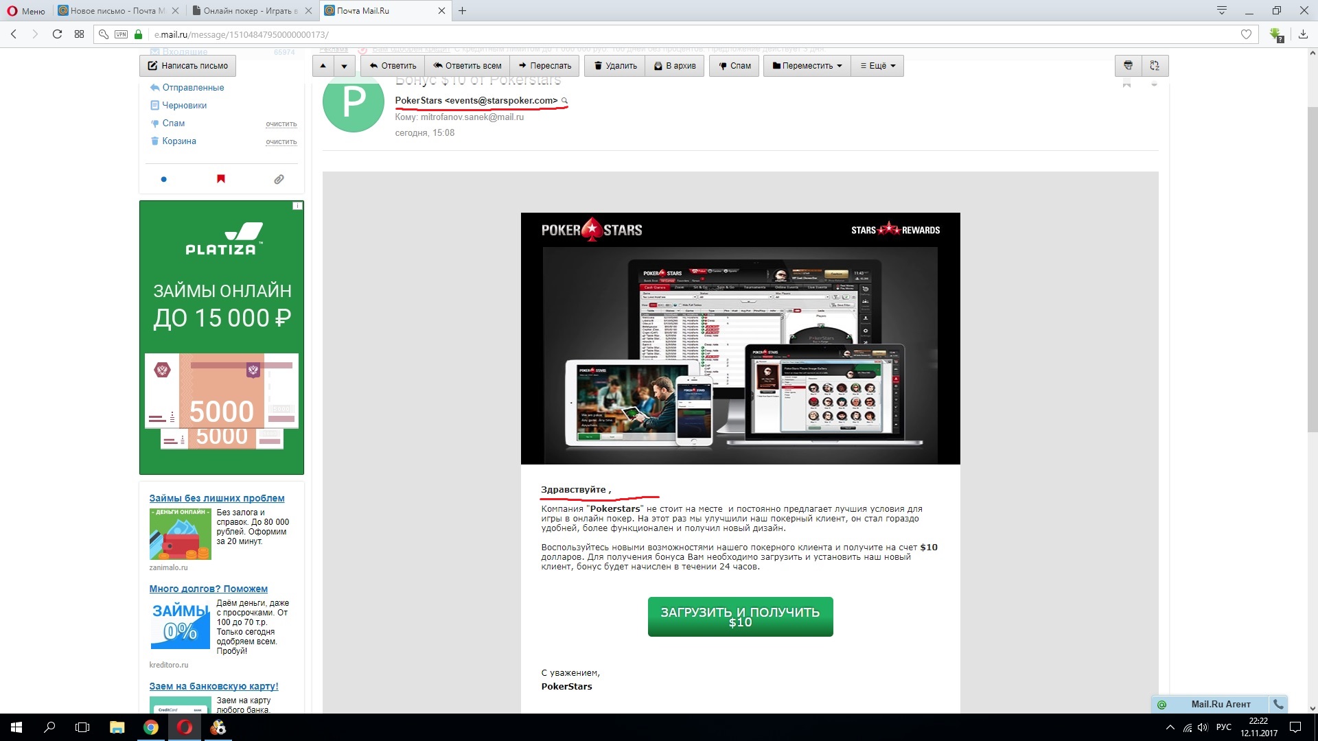
Task: Click the print message icon
Action: (1128, 66)
